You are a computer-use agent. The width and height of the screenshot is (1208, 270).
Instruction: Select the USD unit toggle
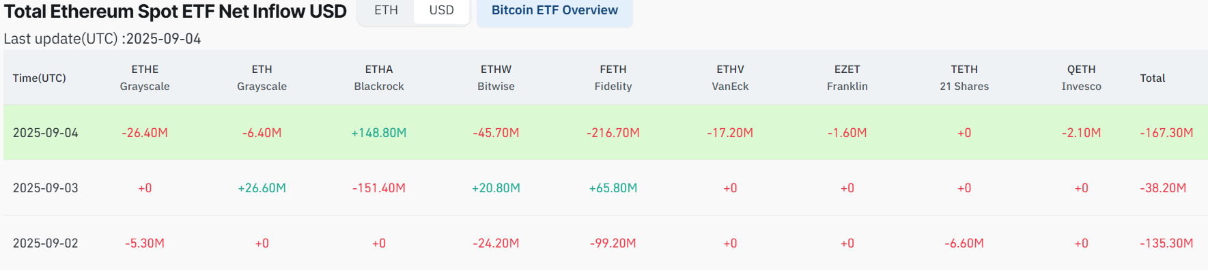click(441, 10)
